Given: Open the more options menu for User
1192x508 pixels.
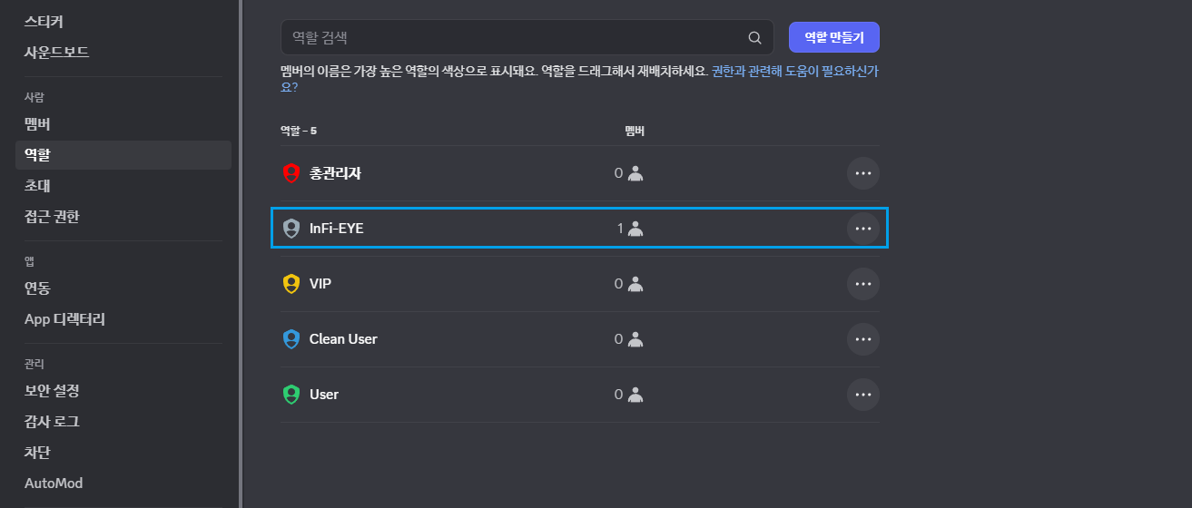Looking at the screenshot, I should pyautogui.click(x=863, y=395).
